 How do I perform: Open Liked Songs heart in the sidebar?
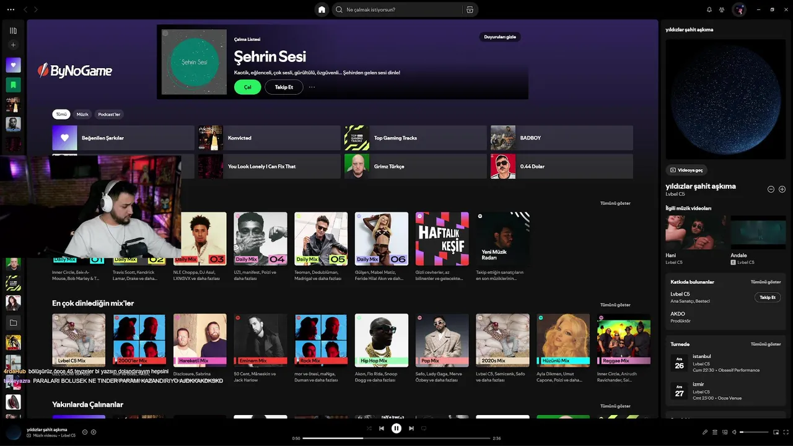pos(13,65)
